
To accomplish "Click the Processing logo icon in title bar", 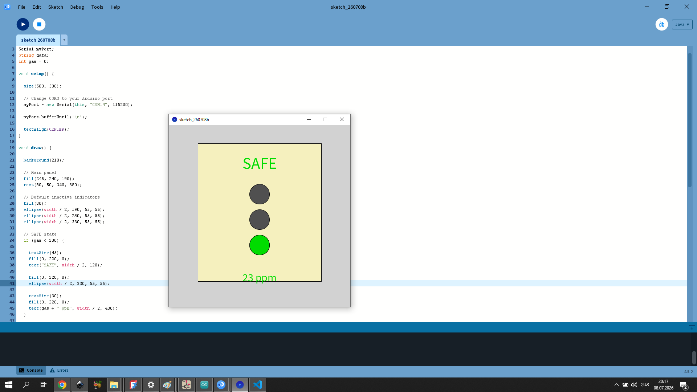I will [7, 7].
